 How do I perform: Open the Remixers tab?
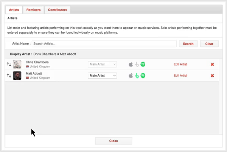(33, 10)
